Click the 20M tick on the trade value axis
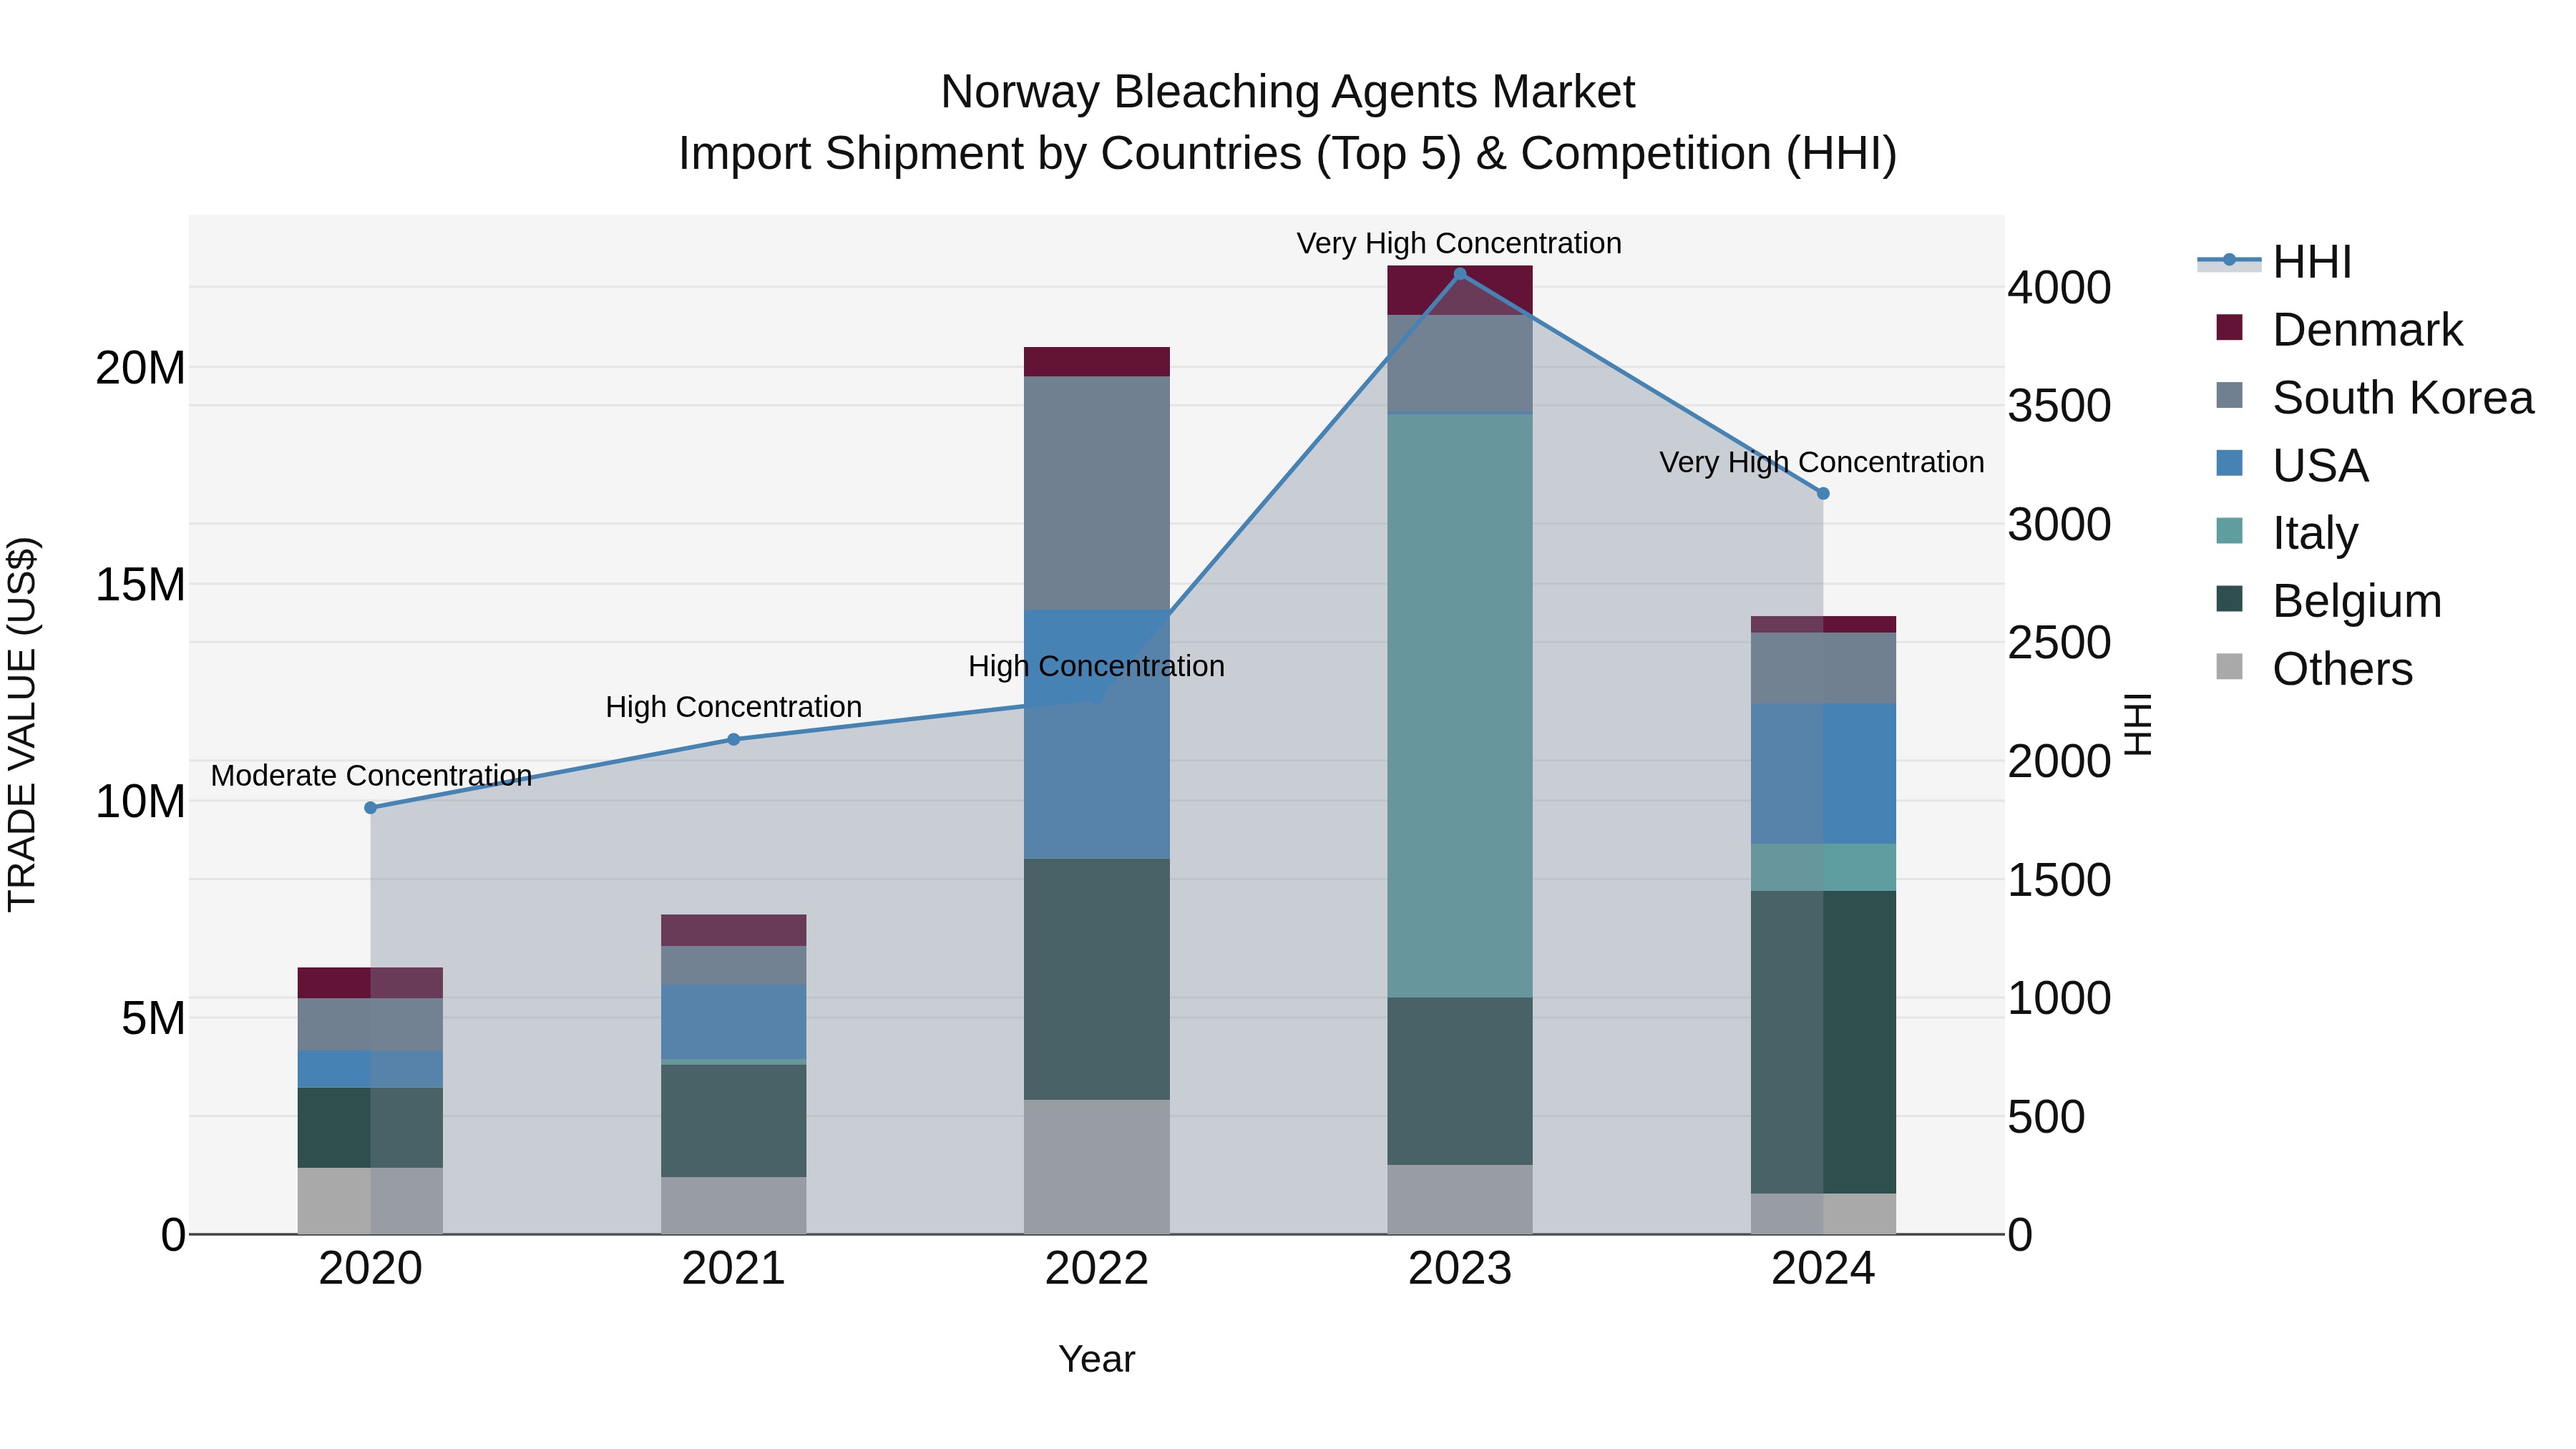This screenshot has width=2576, height=1449. (140, 368)
